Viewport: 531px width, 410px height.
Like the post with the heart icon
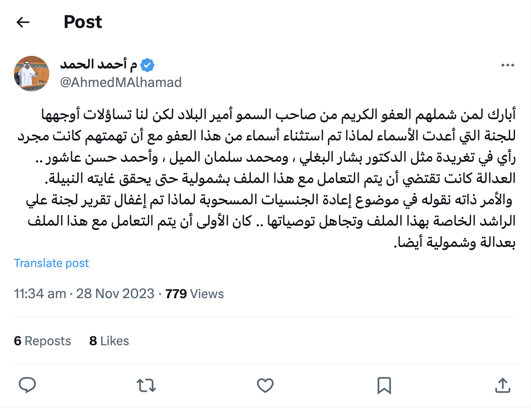tap(265, 385)
